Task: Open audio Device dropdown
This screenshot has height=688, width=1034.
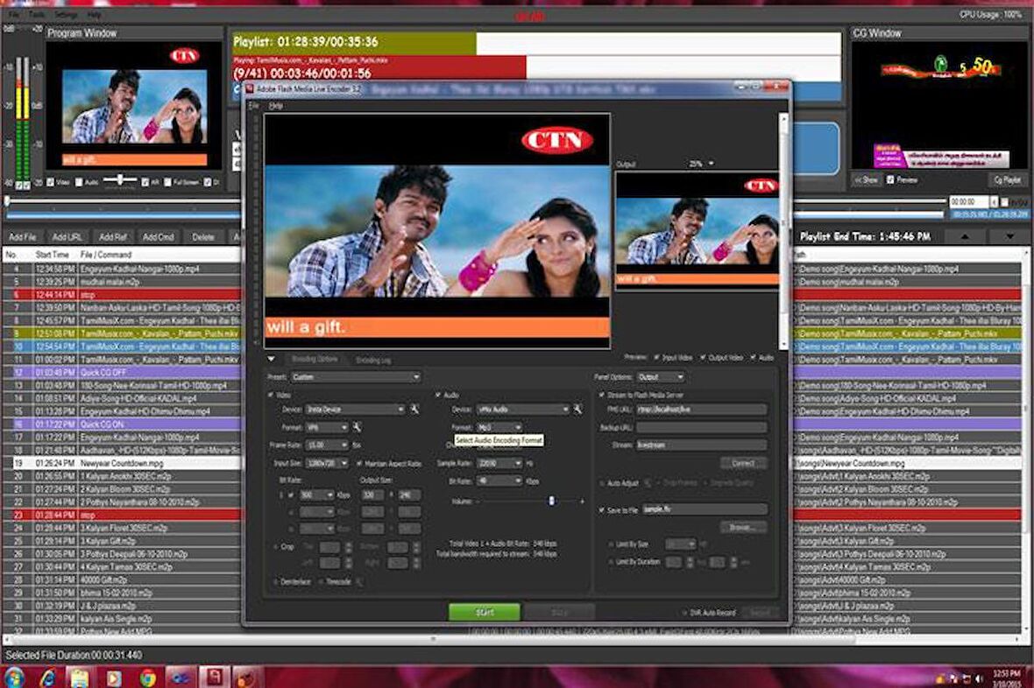Action: 522,410
